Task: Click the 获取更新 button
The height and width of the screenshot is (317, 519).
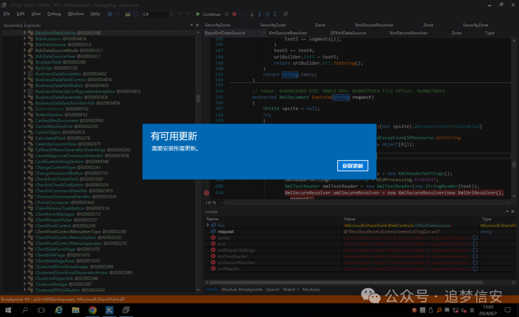Action: 353,166
